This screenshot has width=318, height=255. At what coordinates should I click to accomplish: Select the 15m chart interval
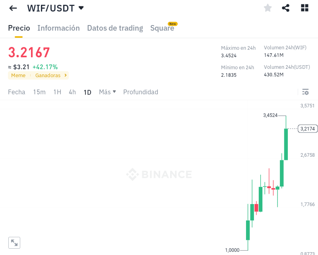(39, 92)
